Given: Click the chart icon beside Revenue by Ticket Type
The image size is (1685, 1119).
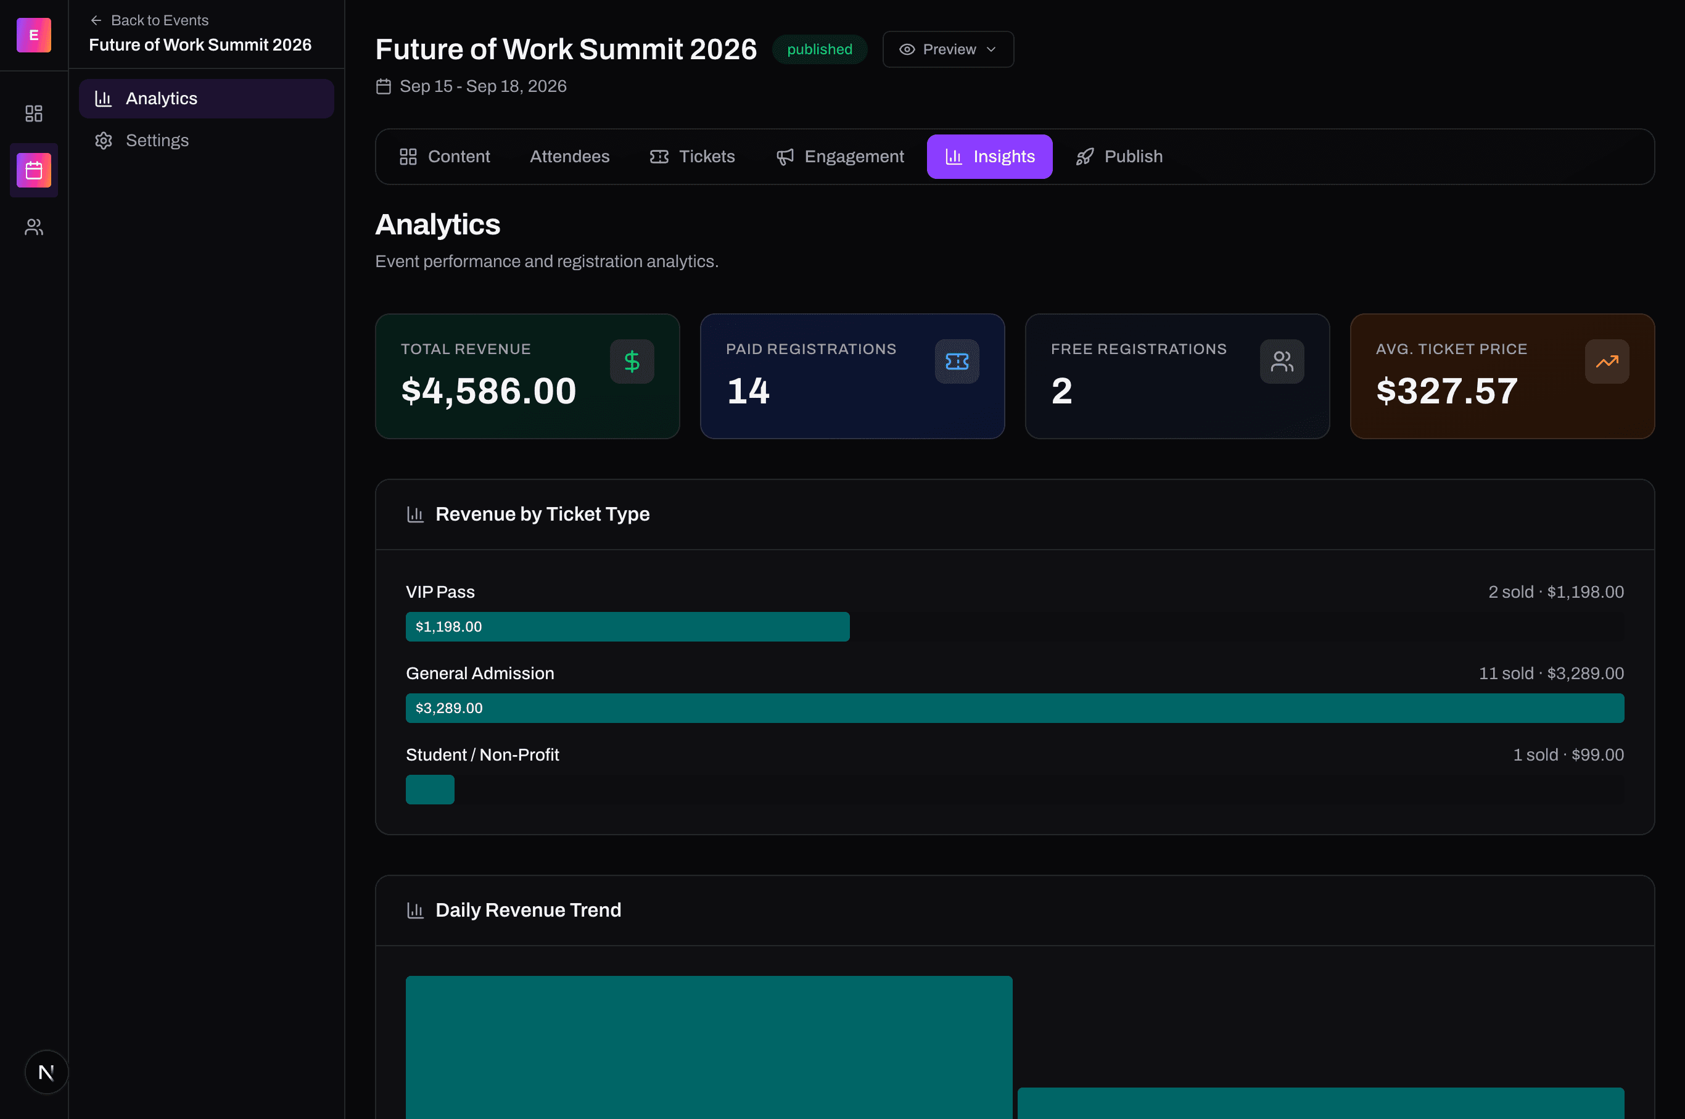Looking at the screenshot, I should click(415, 514).
